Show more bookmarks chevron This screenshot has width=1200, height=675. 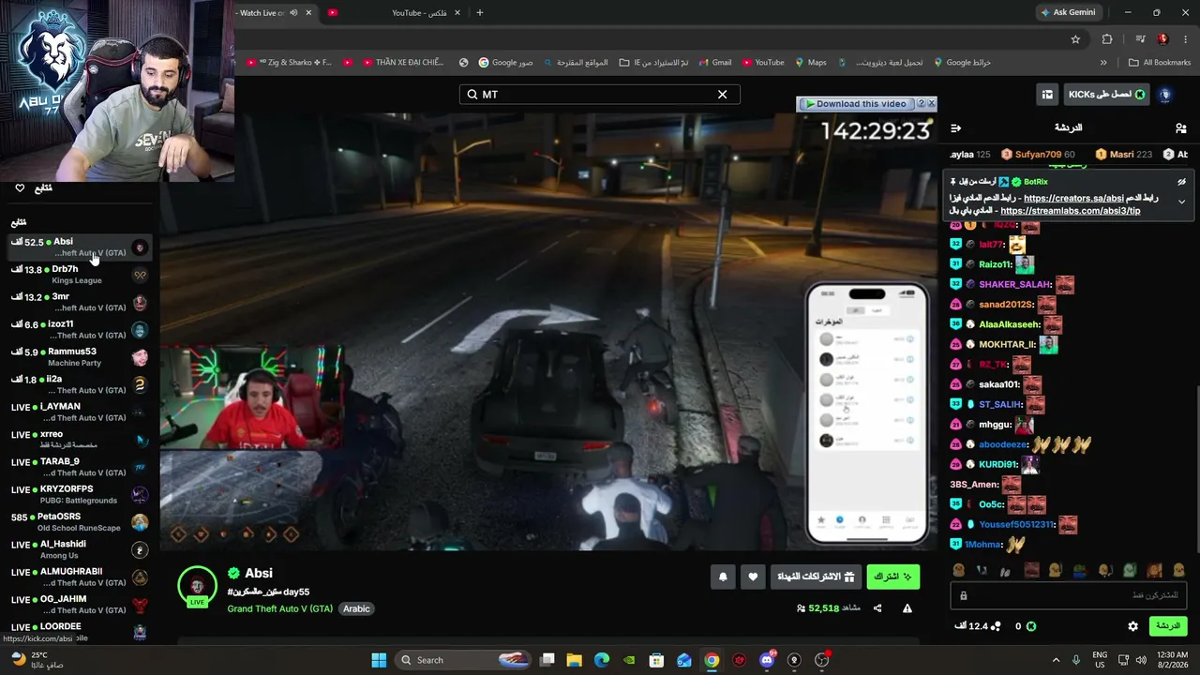tap(1103, 63)
